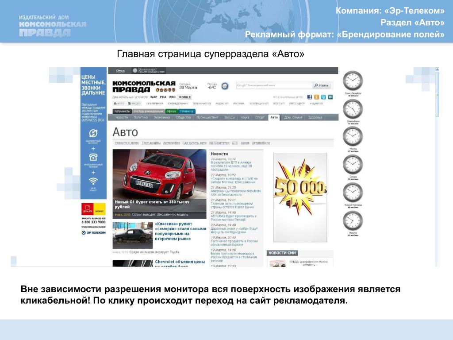
Task: Go to Экономика in main navigation
Action: [x=161, y=117]
